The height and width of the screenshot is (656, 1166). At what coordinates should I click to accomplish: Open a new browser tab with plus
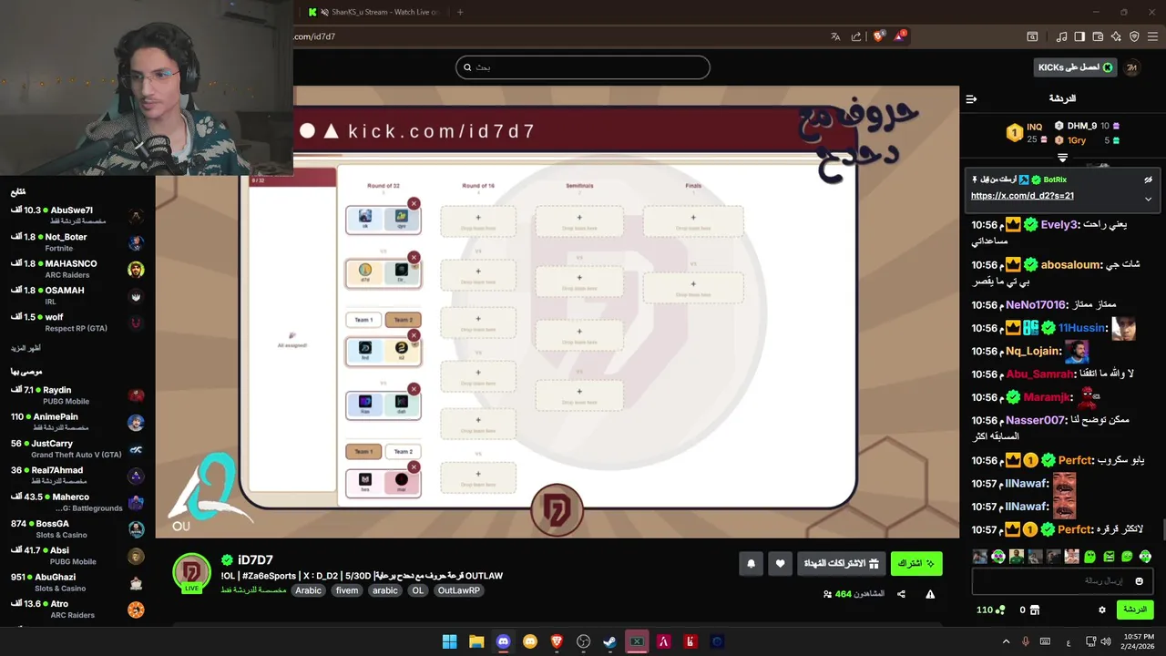(460, 12)
